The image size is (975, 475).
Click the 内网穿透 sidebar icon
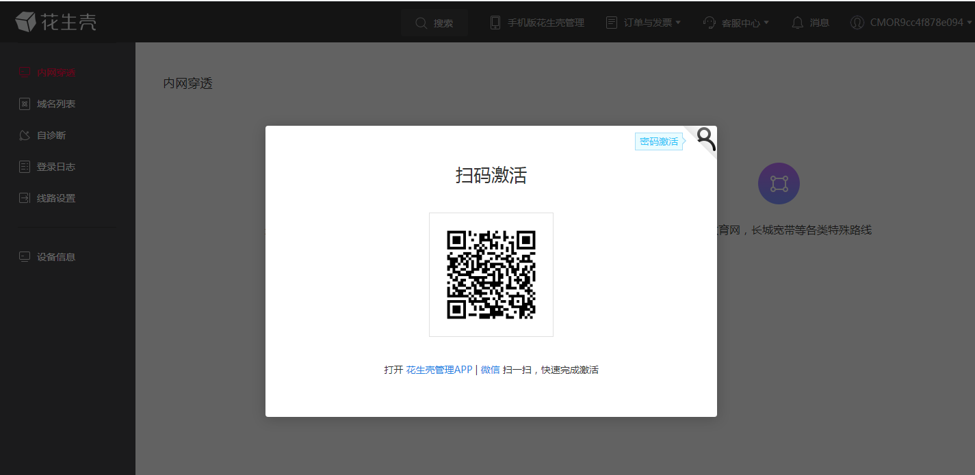[x=24, y=71]
